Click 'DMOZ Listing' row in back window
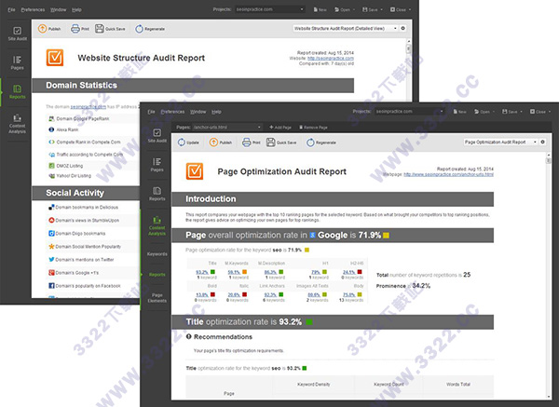Viewport: 559px width, 407px height. [x=69, y=166]
